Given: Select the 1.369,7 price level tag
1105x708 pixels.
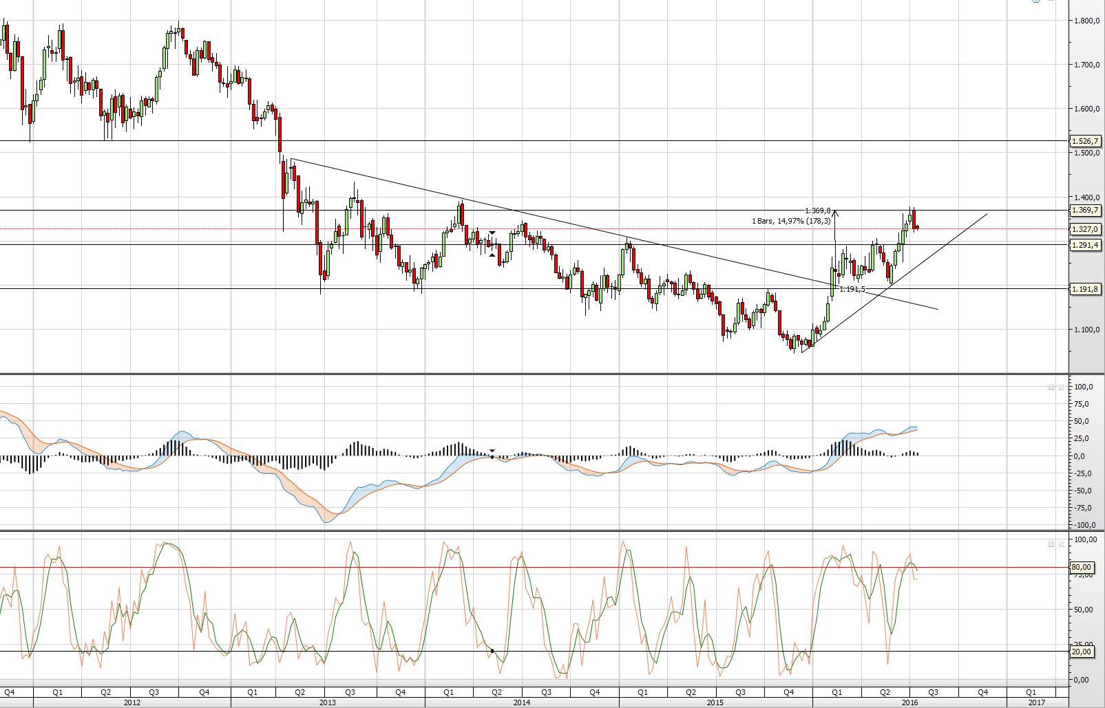Looking at the screenshot, I should [1086, 210].
